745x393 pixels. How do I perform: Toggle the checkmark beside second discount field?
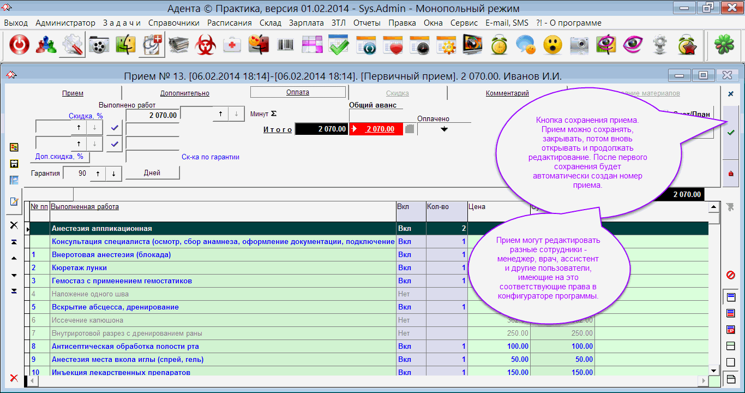pyautogui.click(x=114, y=144)
